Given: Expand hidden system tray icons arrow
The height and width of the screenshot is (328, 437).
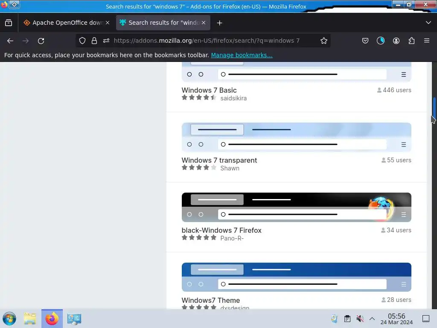Looking at the screenshot, I should coord(372,319).
